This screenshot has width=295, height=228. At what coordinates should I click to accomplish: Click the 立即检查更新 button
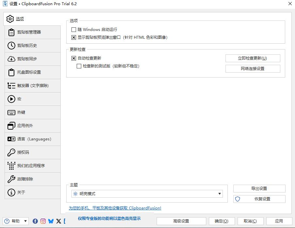coord(253,58)
